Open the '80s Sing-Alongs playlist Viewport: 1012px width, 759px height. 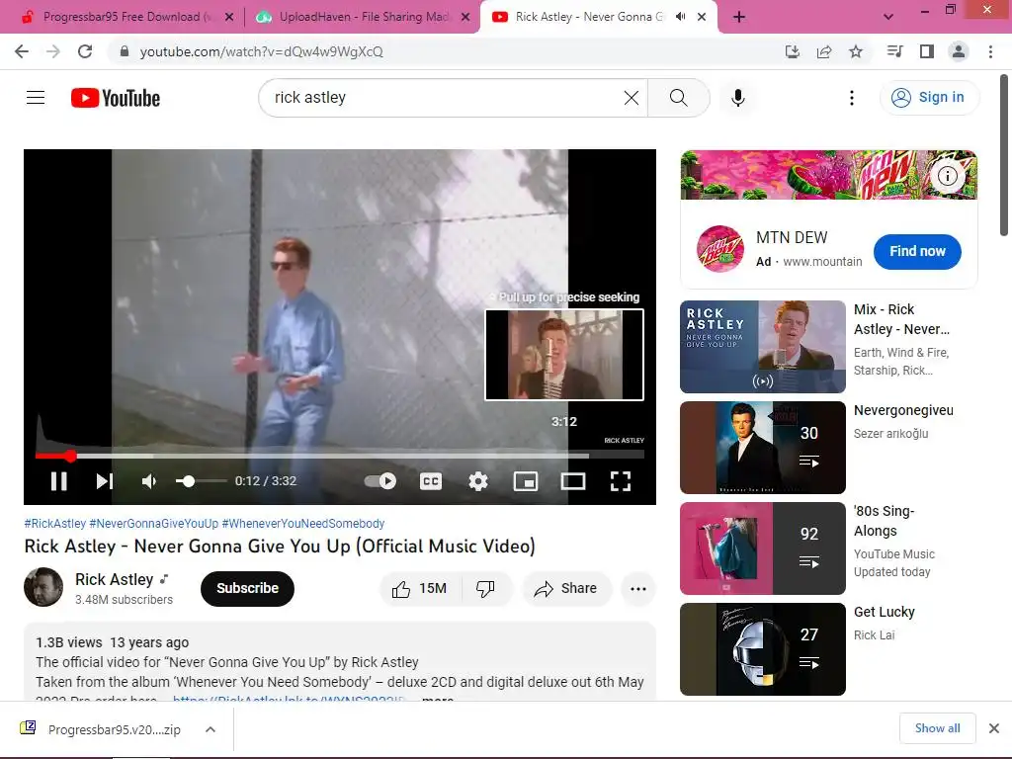pos(763,548)
